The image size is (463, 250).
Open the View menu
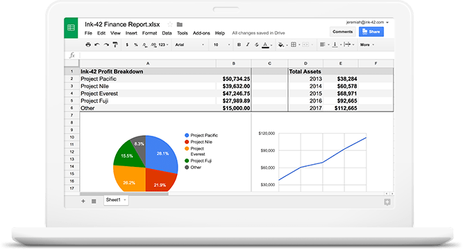[115, 33]
